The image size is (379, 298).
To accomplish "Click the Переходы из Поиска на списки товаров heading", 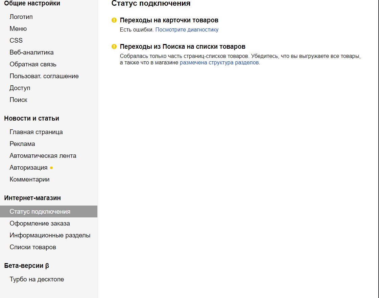I will [x=183, y=47].
